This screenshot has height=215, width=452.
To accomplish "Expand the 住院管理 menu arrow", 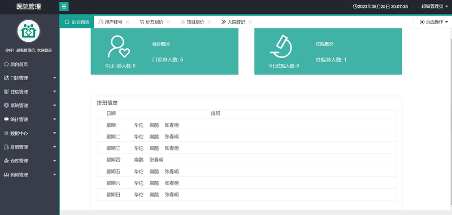I will [x=54, y=91].
